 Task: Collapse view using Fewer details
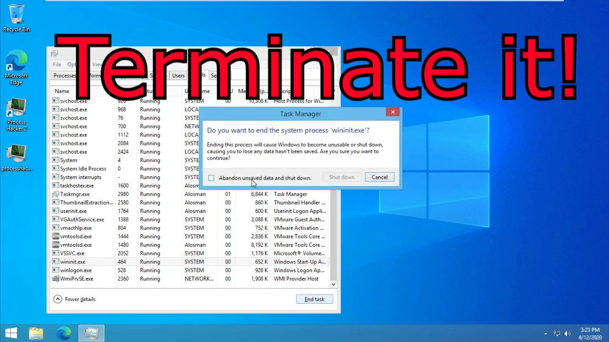pos(75,299)
